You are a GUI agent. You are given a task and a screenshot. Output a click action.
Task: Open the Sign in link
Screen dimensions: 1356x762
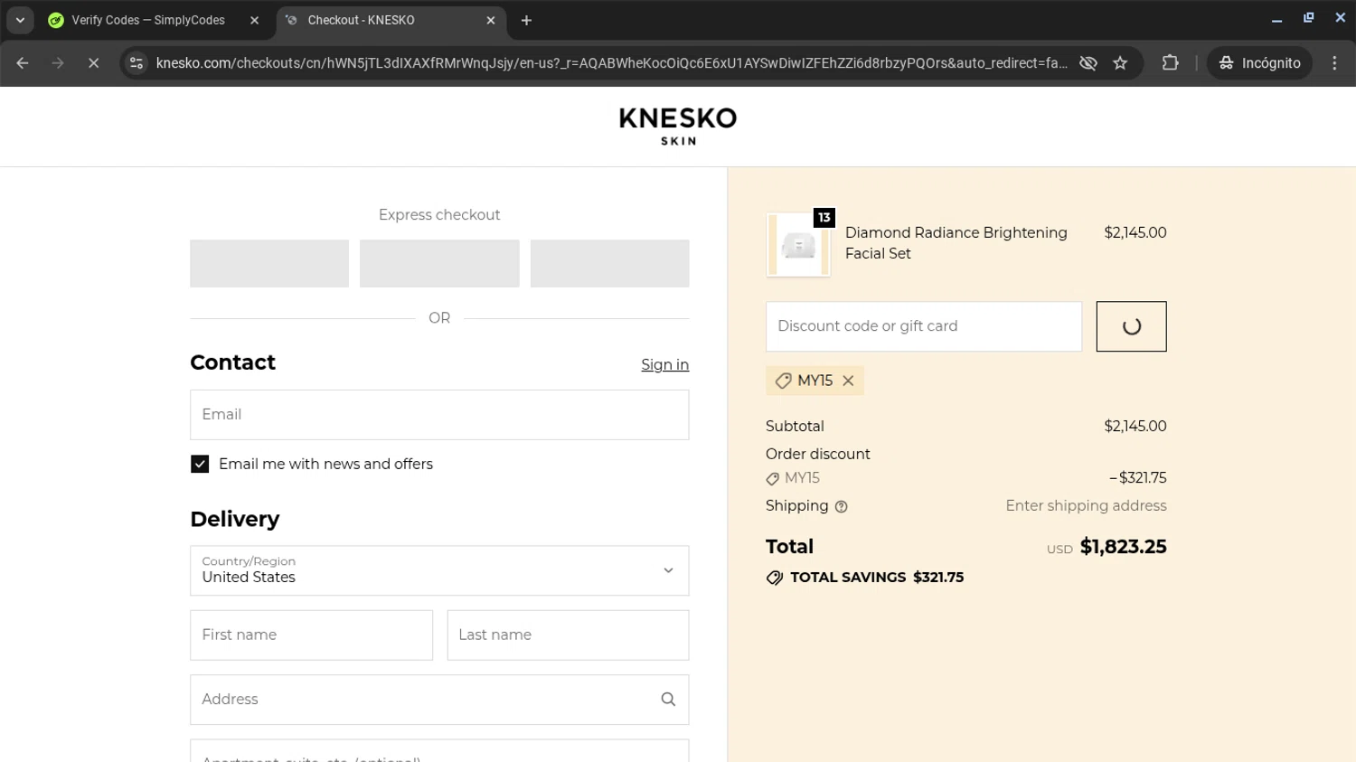tap(664, 364)
